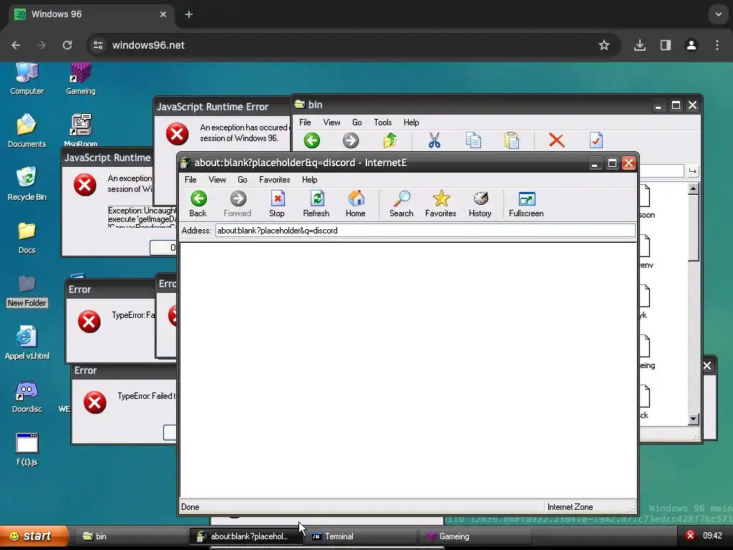
Task: Click the Properties checkmark icon in bin window
Action: click(596, 140)
